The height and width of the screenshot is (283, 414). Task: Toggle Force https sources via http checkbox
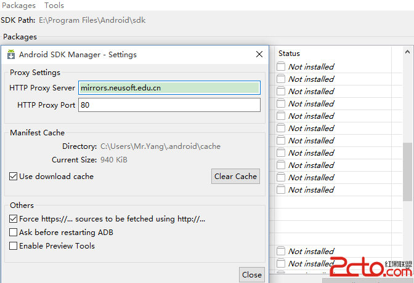[14, 218]
